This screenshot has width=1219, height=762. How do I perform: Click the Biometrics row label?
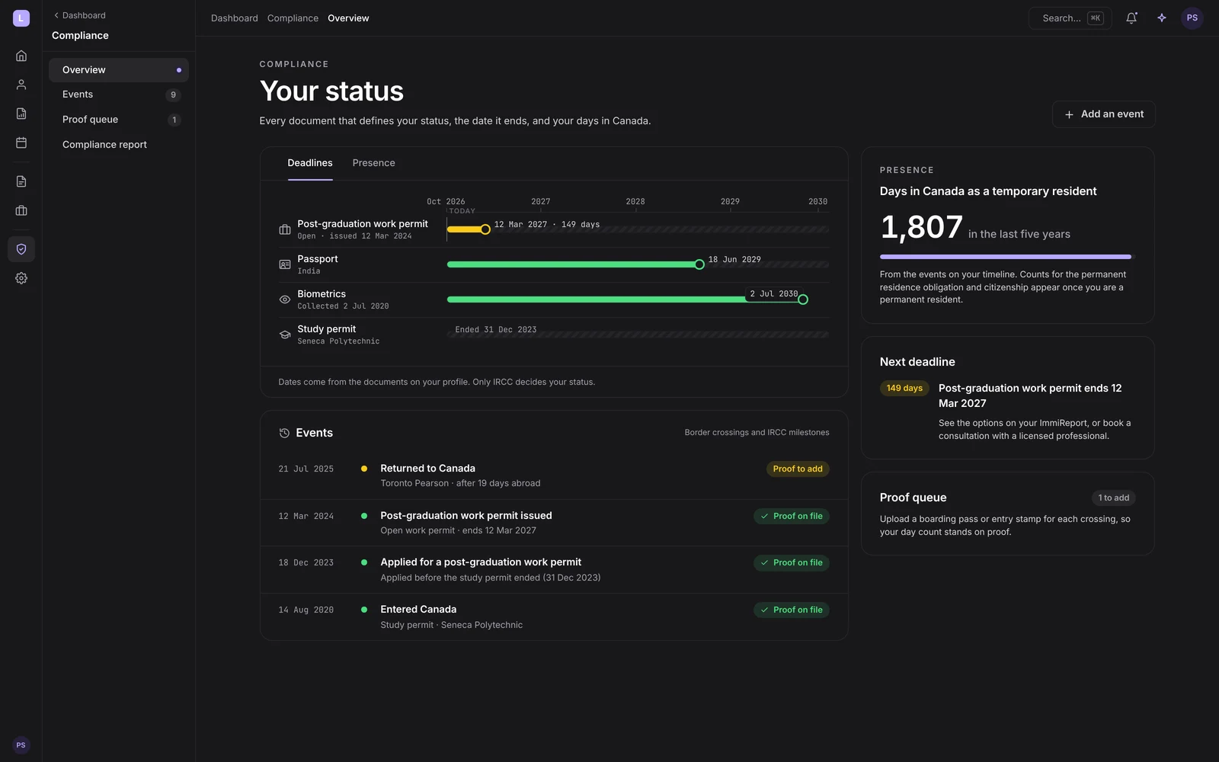pyautogui.click(x=322, y=294)
